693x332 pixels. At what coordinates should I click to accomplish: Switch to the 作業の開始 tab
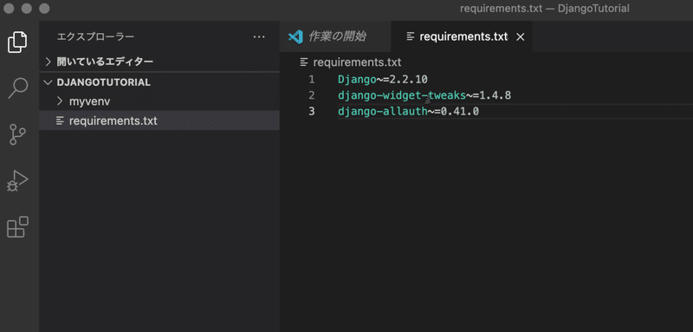point(335,36)
